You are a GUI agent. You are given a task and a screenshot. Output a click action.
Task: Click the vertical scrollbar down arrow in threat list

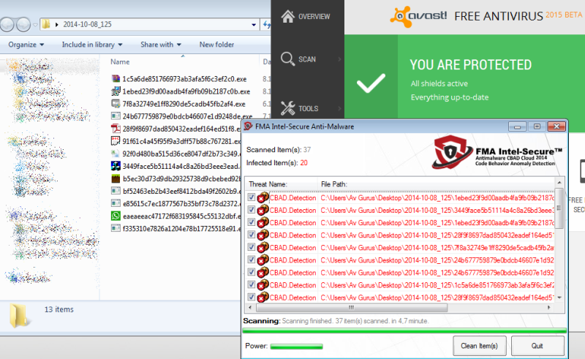(559, 298)
